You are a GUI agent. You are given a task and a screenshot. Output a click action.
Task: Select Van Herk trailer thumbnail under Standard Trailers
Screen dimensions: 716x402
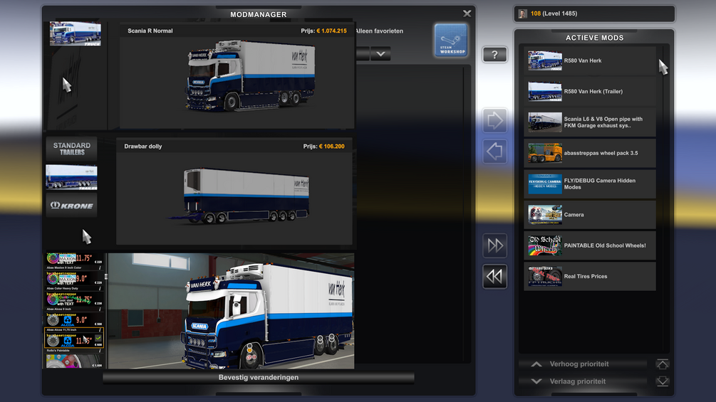coord(72,177)
